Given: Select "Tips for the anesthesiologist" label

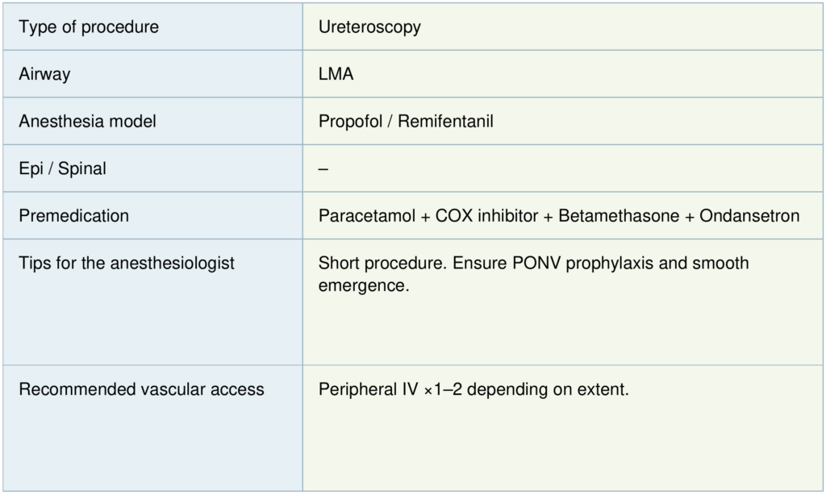Looking at the screenshot, I should [127, 264].
